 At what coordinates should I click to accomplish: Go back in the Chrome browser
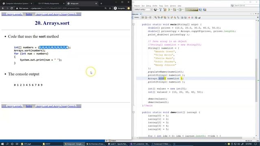[3, 8]
